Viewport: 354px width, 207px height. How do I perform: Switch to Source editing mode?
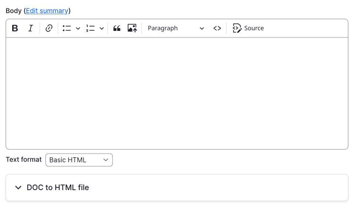coord(248,29)
